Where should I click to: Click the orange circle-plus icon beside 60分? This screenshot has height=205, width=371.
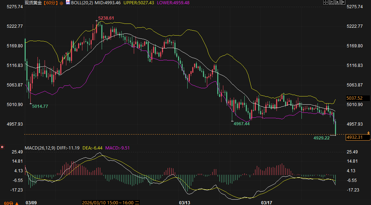(61, 3)
